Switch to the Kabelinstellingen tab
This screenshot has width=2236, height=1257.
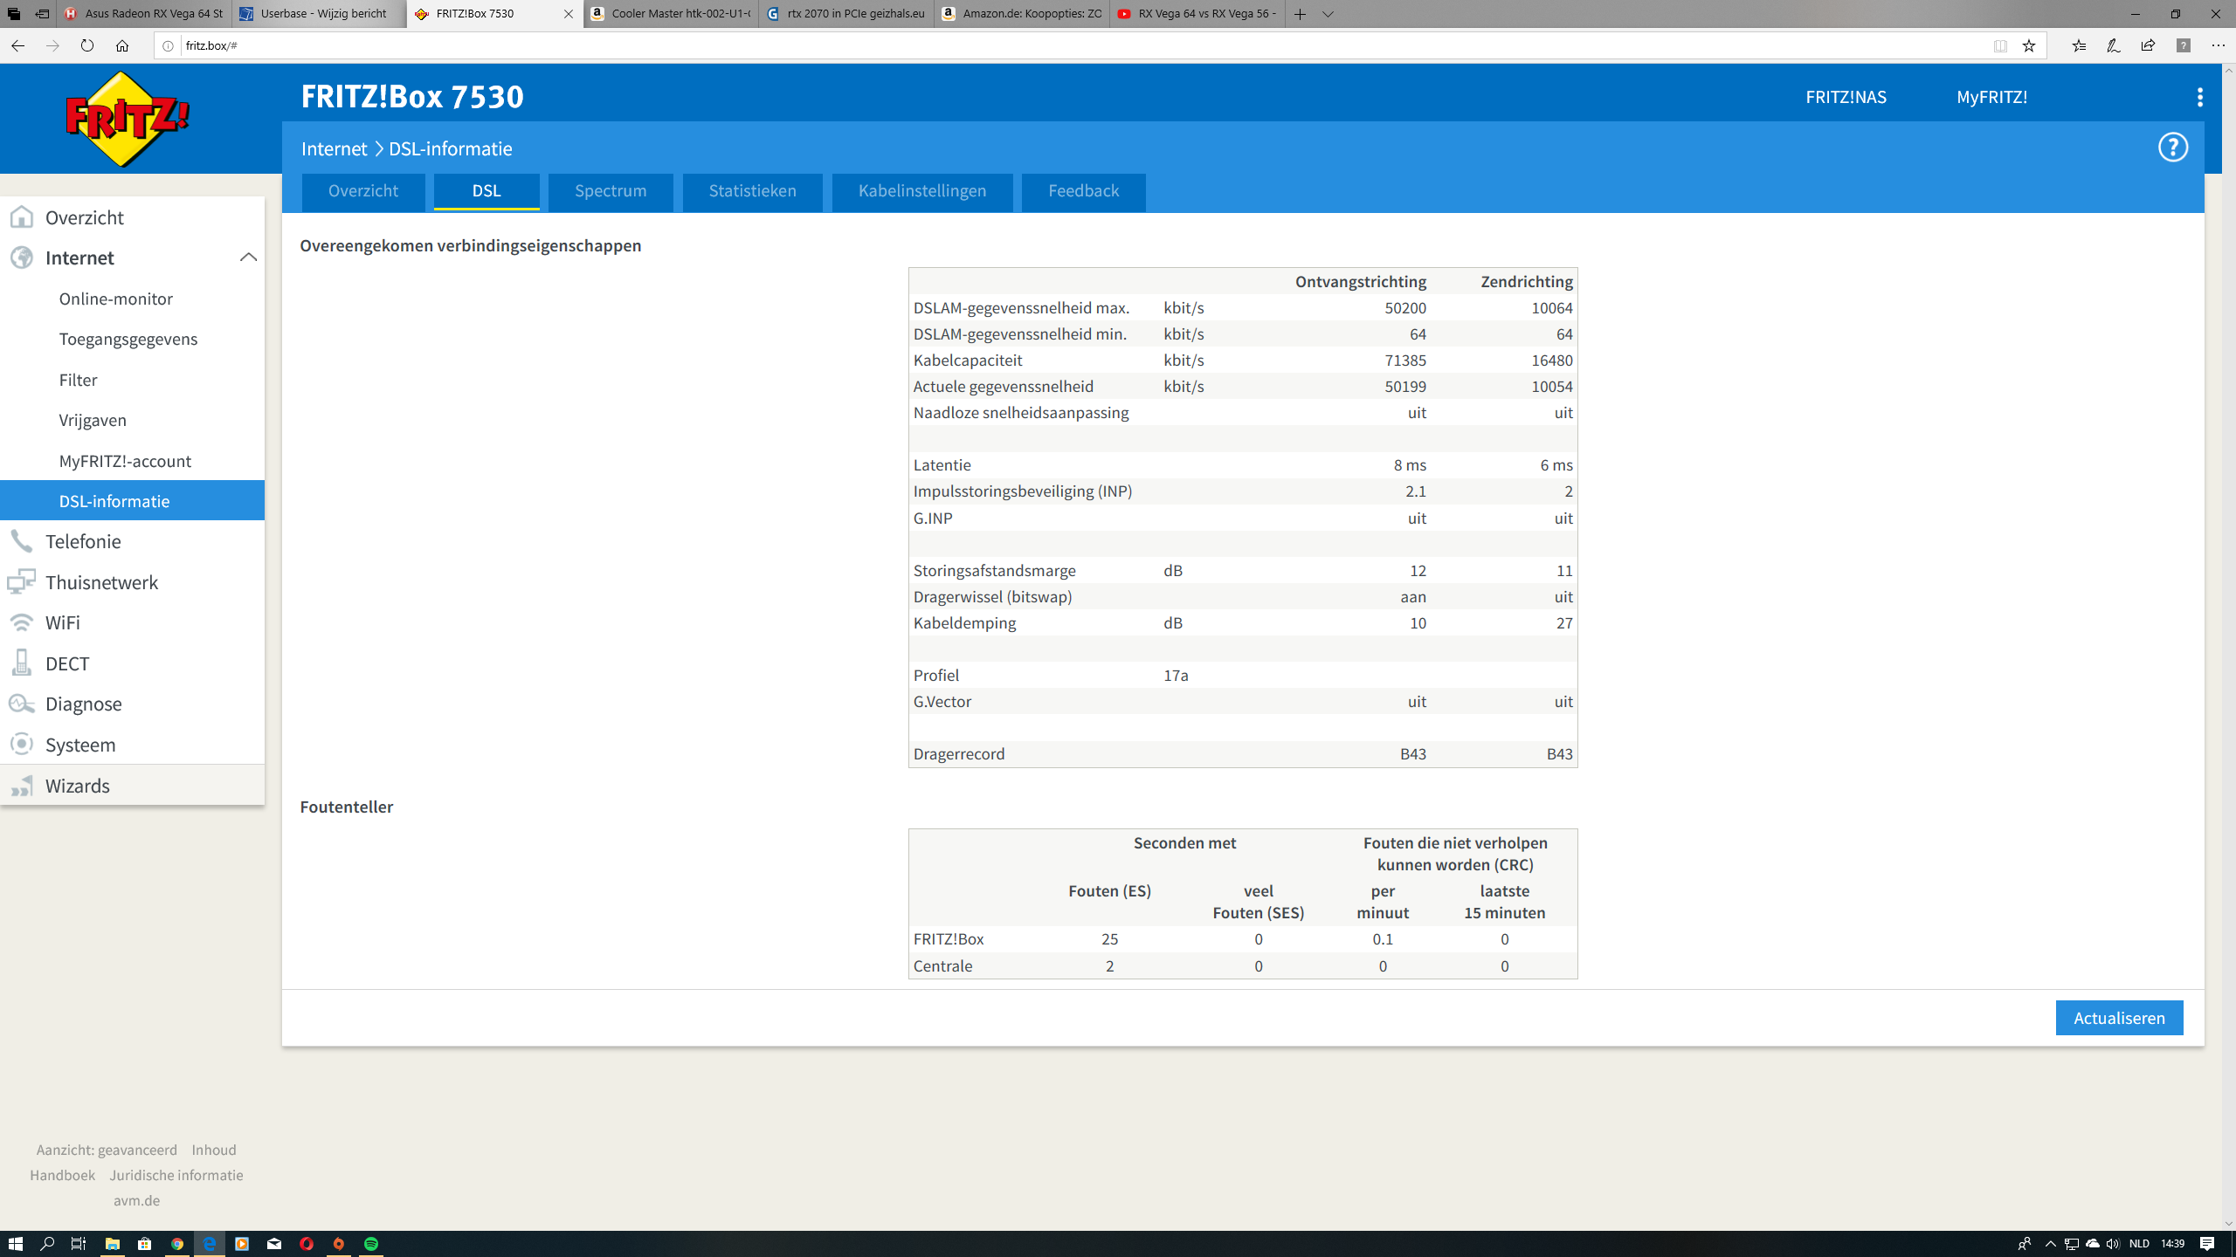click(921, 191)
